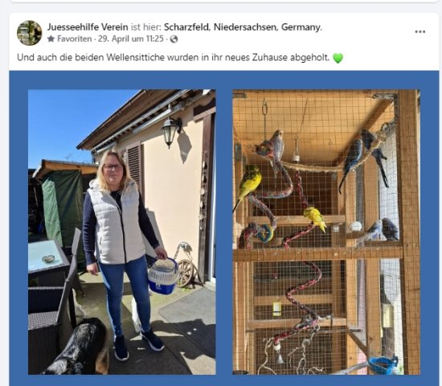Viewport: 442px width, 386px height.
Task: Click the Favoriten star icon
Action: coord(51,39)
